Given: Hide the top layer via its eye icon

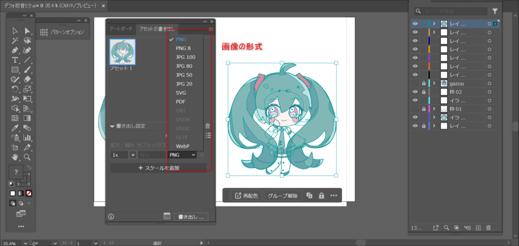Looking at the screenshot, I should 415,24.
